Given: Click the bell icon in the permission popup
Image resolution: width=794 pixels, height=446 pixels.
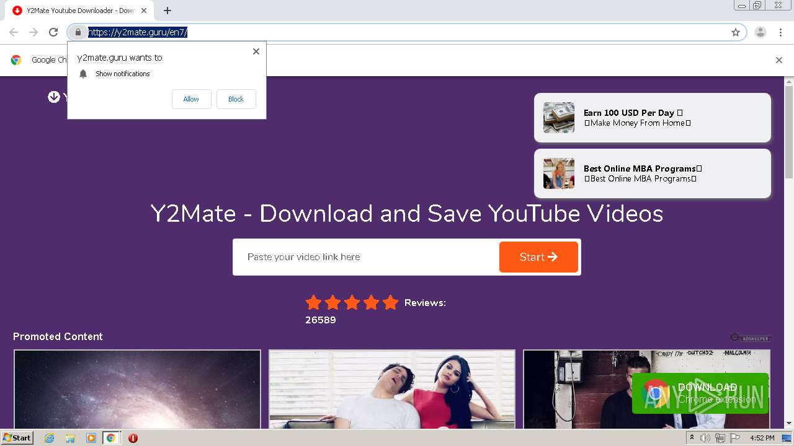Looking at the screenshot, I should tap(83, 74).
